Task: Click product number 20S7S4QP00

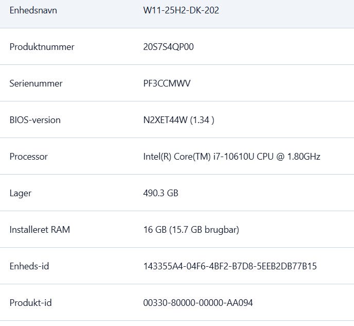Action: (x=168, y=47)
